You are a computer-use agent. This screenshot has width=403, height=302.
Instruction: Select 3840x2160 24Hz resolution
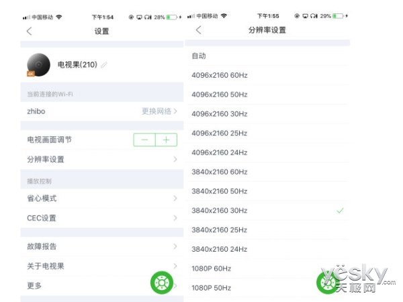point(267,249)
